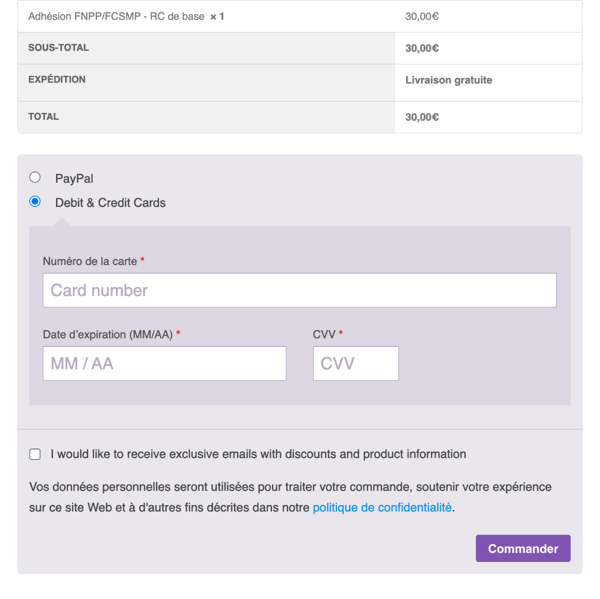Open the politique de confidentialité link
600x599 pixels.
[382, 507]
